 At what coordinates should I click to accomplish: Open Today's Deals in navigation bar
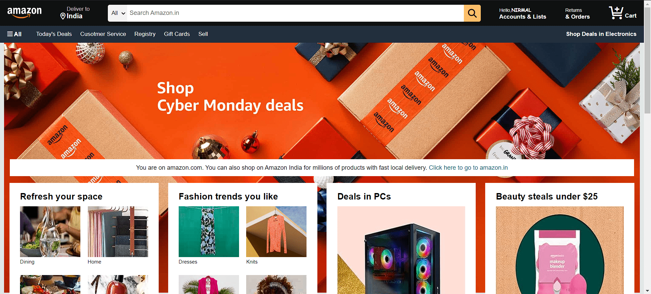pyautogui.click(x=54, y=34)
